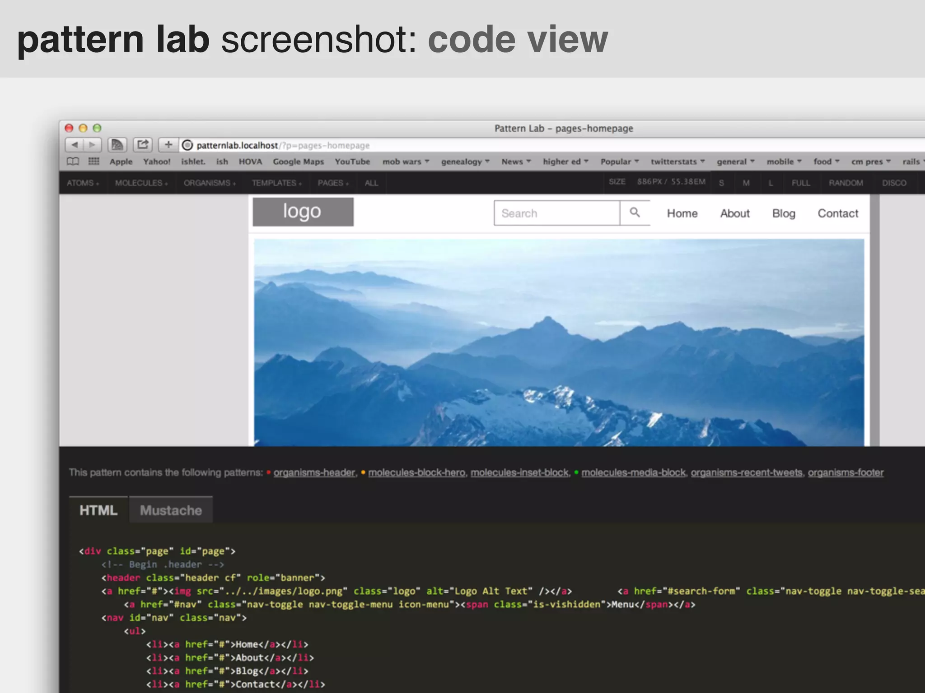
Task: Toggle DISCO viewport mode
Action: coord(894,183)
